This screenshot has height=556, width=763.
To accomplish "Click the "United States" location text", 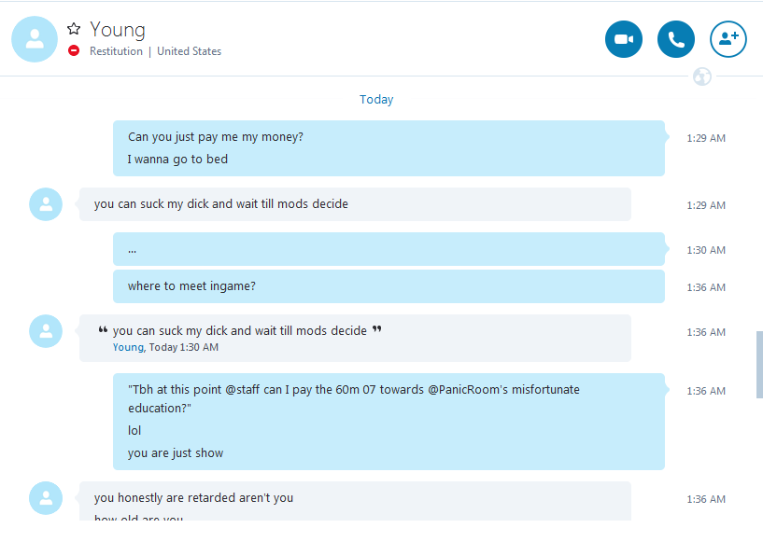I will (x=189, y=51).
